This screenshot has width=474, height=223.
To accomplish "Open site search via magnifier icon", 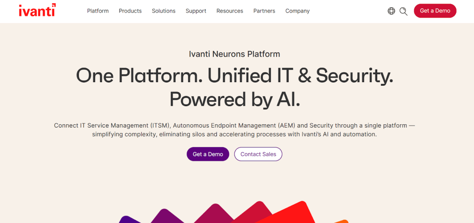I will [x=404, y=11].
